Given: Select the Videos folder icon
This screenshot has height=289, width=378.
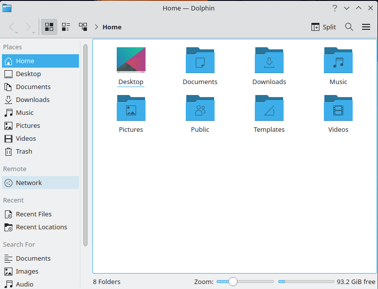Looking at the screenshot, I should coord(338,108).
